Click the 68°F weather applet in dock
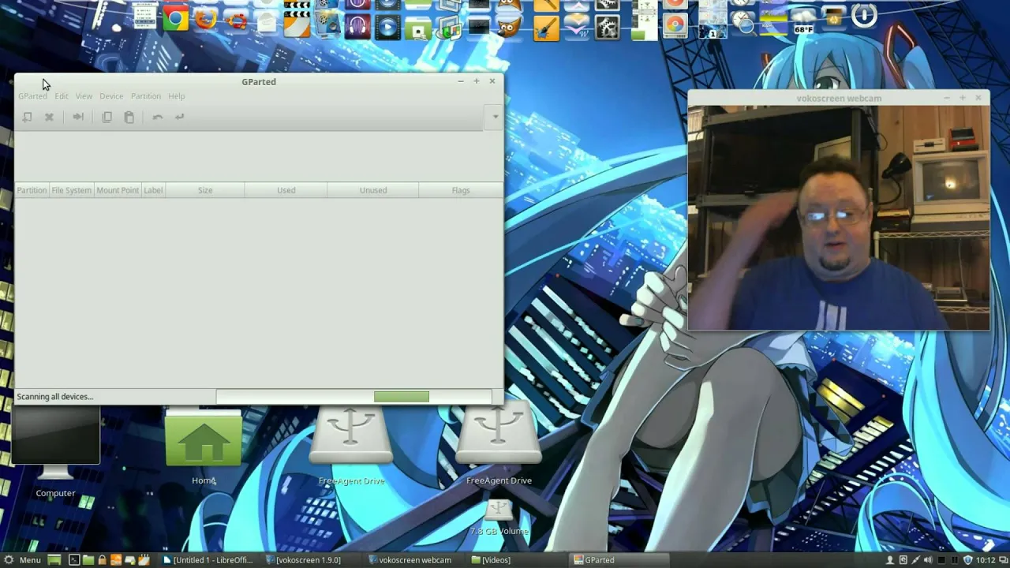 pyautogui.click(x=803, y=21)
